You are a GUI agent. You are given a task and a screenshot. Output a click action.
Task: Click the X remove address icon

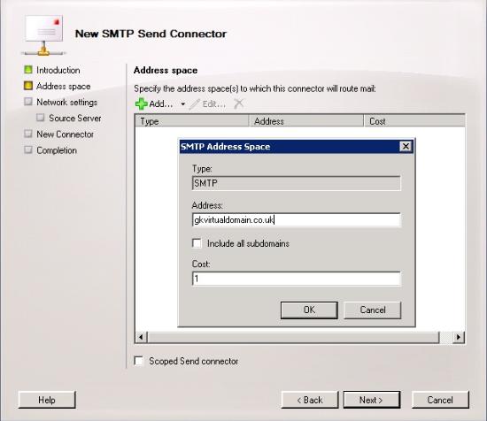coord(238,103)
